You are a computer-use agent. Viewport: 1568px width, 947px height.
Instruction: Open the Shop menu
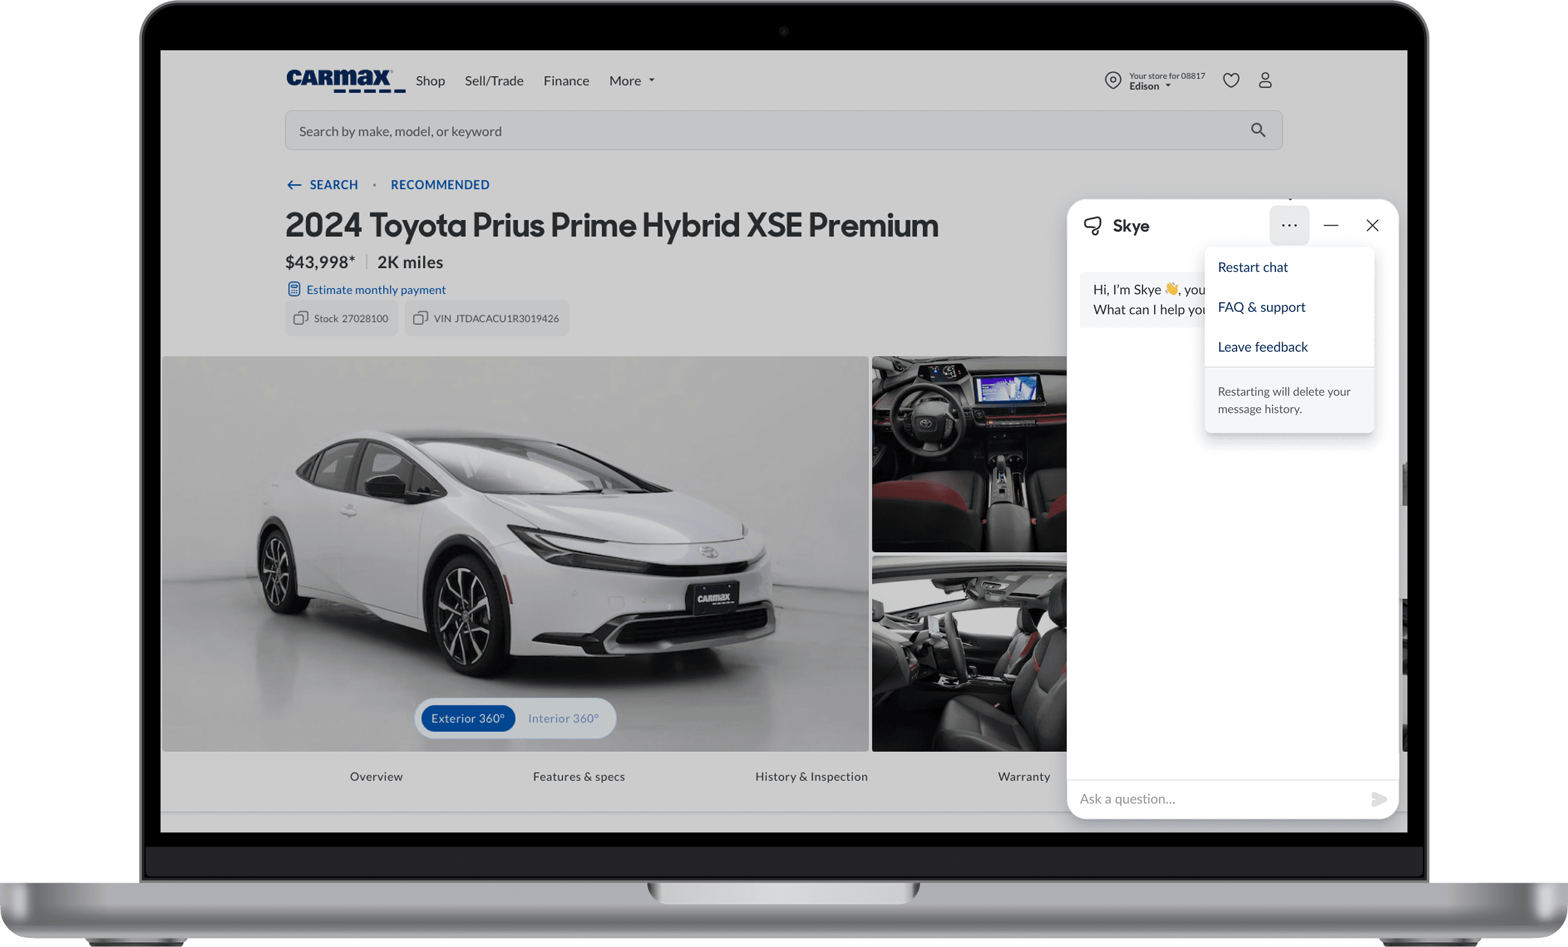tap(430, 81)
